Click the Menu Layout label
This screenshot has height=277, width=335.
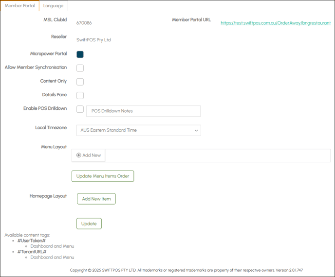coord(54,147)
